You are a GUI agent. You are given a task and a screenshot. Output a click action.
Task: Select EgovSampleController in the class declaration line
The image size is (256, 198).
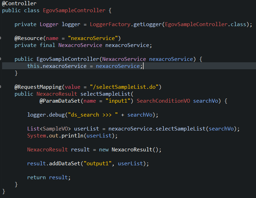click(74, 10)
